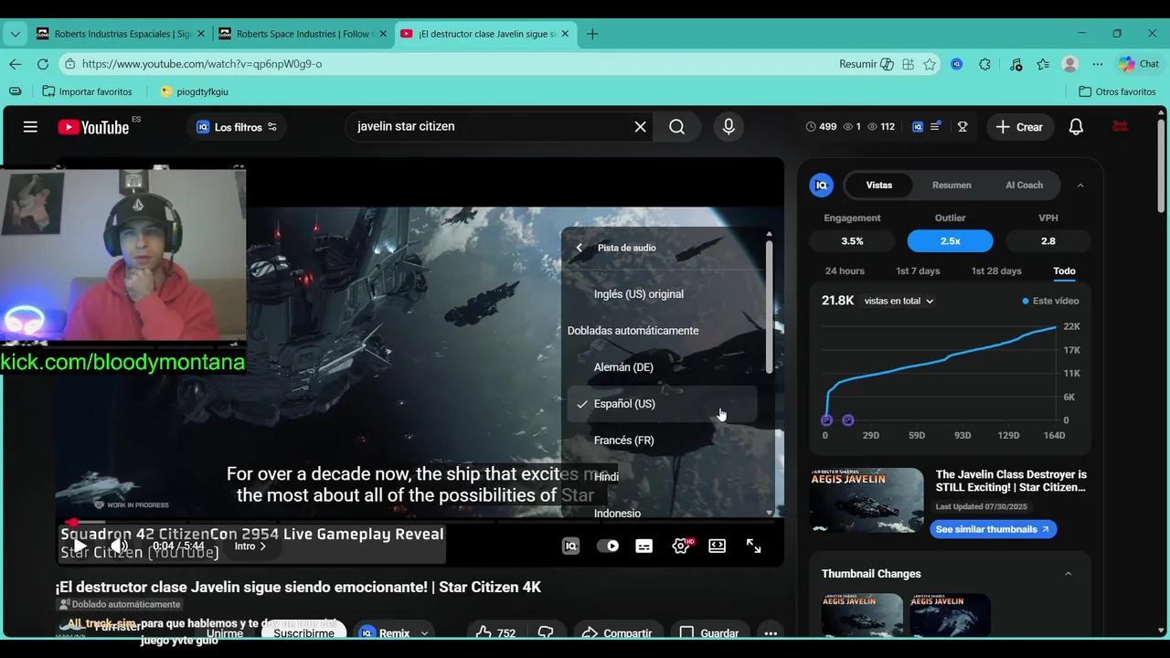The image size is (1170, 658).
Task: Collapse the vidIQ panel with chevron
Action: [1080, 186]
